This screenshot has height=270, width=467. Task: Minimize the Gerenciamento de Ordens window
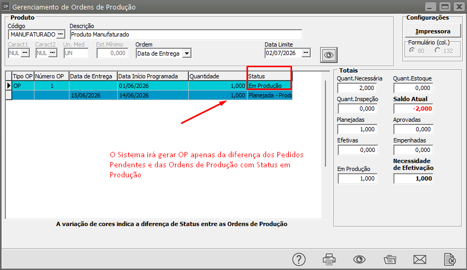(430, 6)
